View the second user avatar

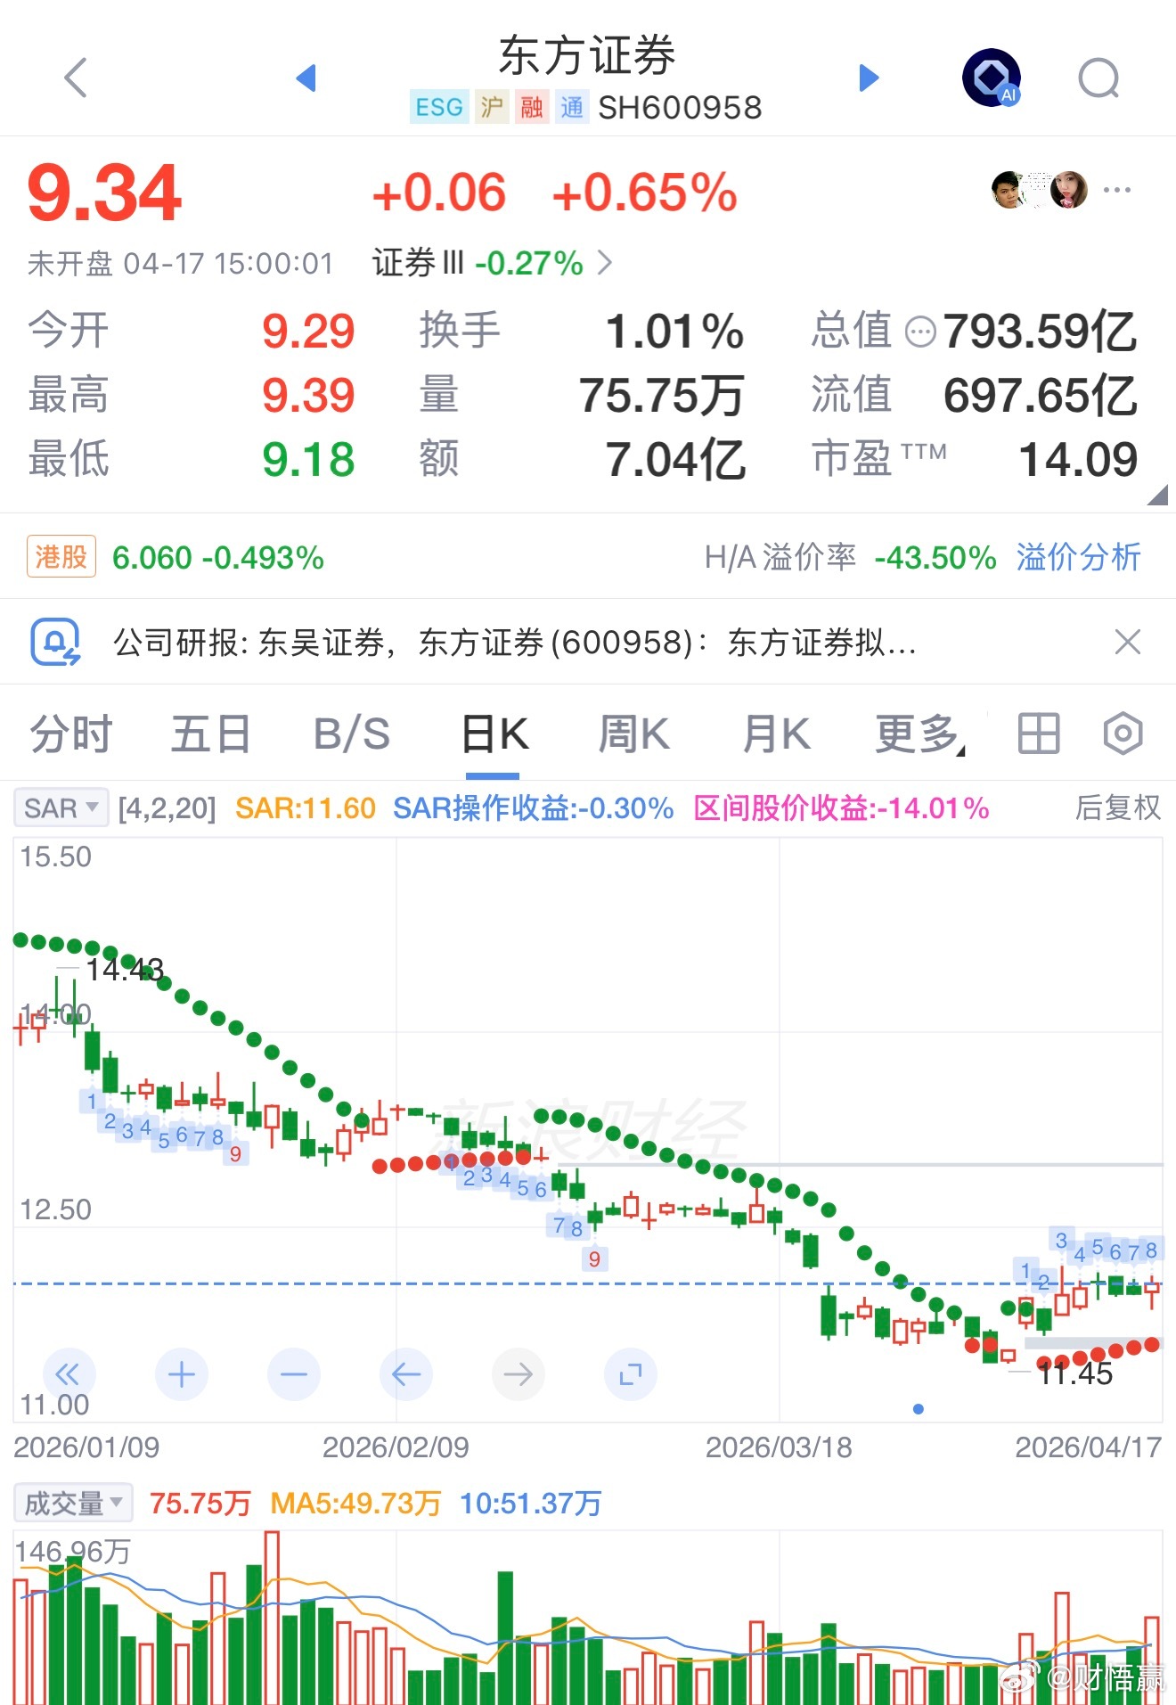point(1068,190)
